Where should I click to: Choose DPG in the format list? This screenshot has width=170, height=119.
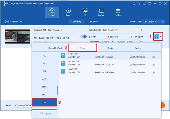click(x=44, y=95)
